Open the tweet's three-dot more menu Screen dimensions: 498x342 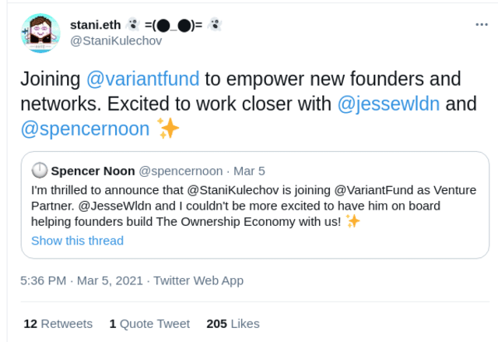tap(482, 24)
